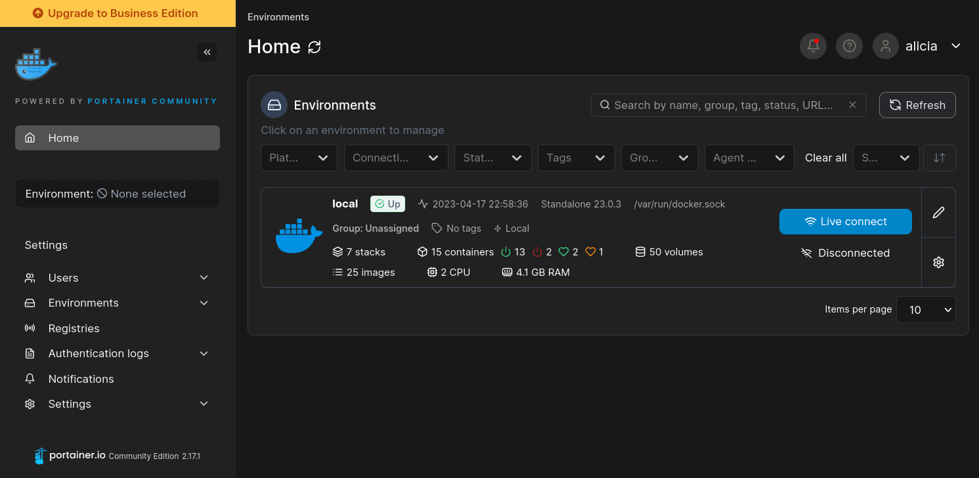Click the Disconnected wifi-off icon

coord(806,253)
